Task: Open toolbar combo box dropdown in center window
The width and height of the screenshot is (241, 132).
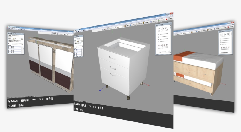Action: (123, 26)
